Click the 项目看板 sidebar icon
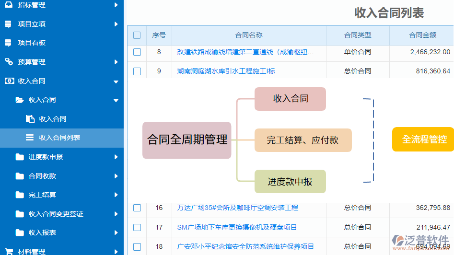 coord(8,43)
